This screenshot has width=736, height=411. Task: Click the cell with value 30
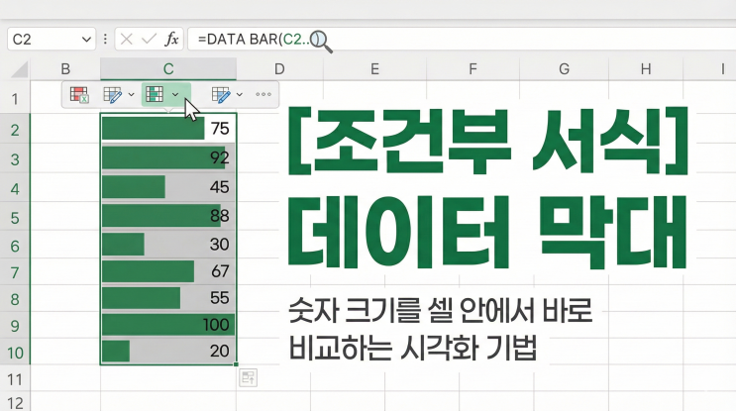[168, 245]
